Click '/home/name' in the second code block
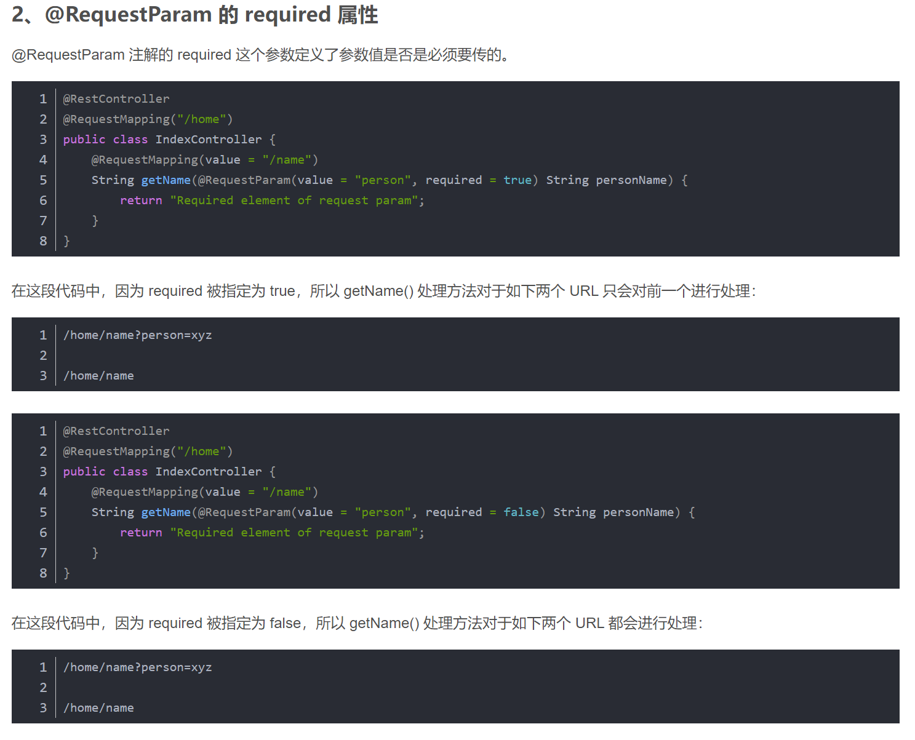The height and width of the screenshot is (740, 915). [x=98, y=375]
